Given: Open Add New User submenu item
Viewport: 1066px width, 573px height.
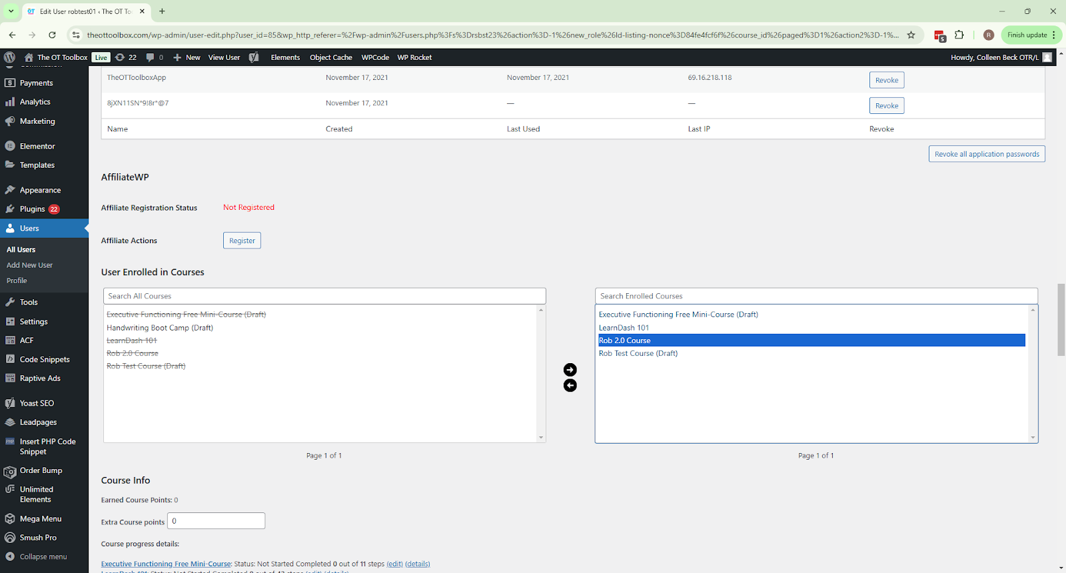Looking at the screenshot, I should click(x=29, y=265).
